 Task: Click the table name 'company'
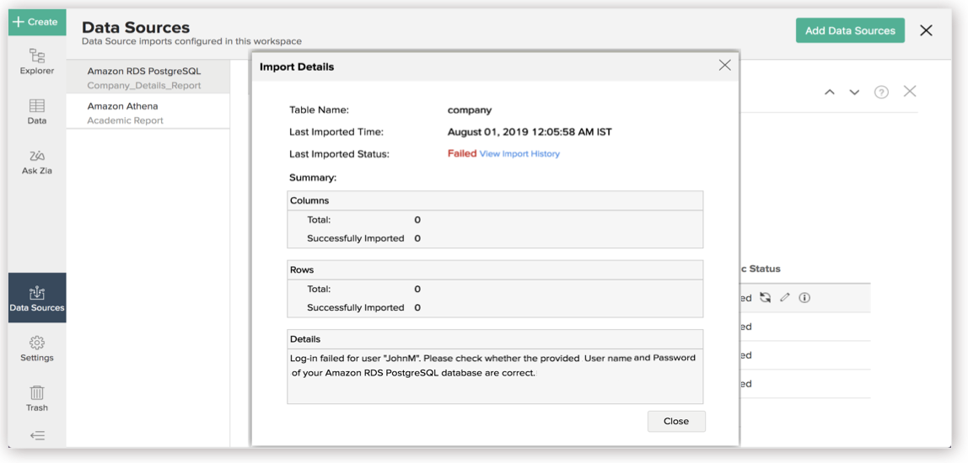coord(470,110)
